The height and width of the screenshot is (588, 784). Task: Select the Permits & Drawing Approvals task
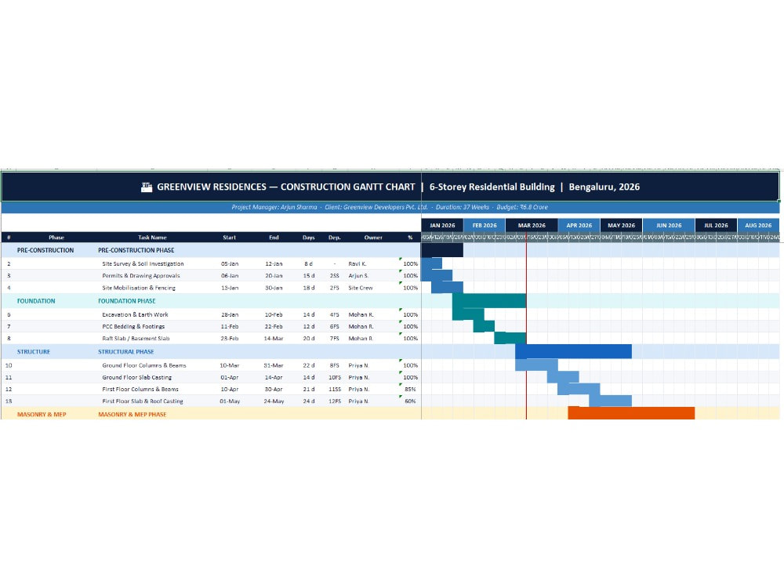coord(141,275)
